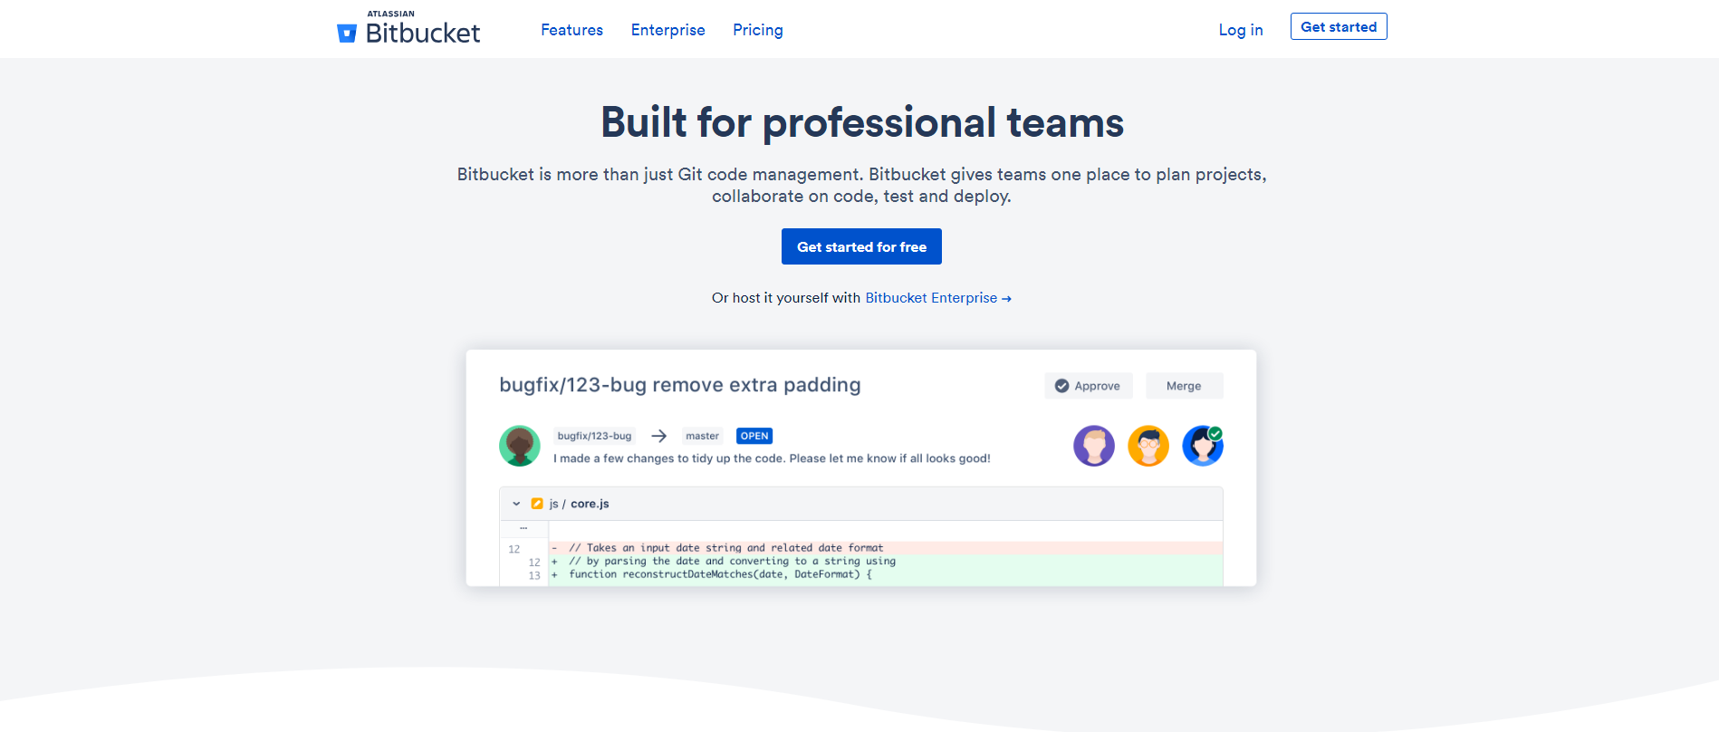
Task: Click the Approve button
Action: coord(1088,386)
